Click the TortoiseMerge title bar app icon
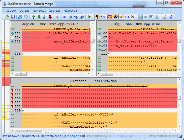The image size is (184, 140). point(4,4)
